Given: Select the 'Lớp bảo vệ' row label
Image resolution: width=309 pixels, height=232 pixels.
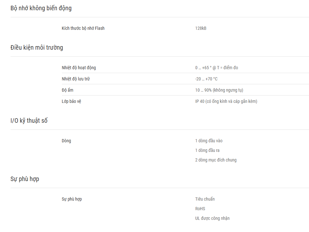Looking at the screenshot, I should point(71,101).
